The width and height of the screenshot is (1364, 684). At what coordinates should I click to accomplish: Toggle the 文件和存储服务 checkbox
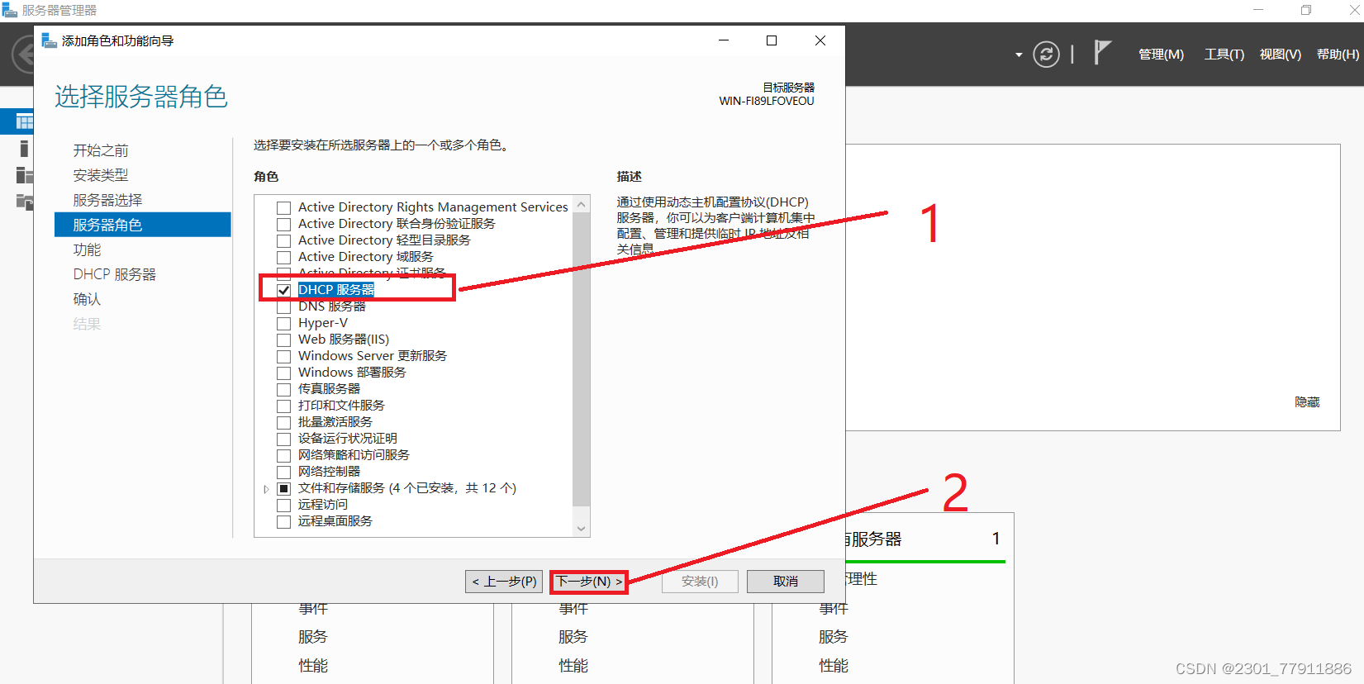pos(283,488)
